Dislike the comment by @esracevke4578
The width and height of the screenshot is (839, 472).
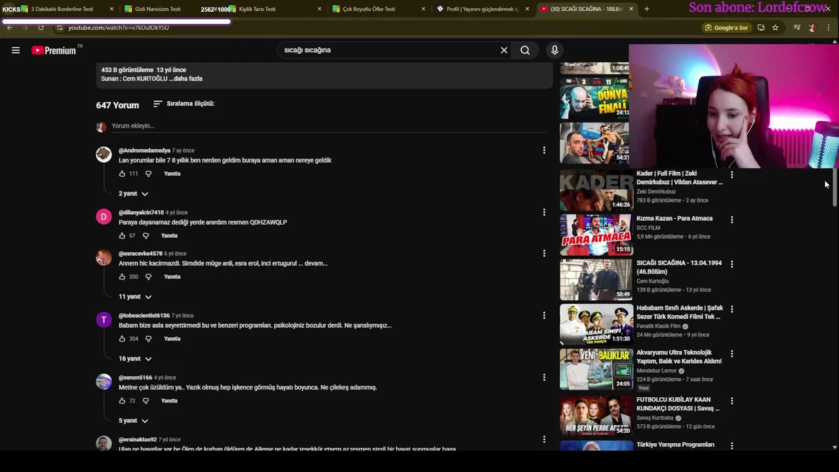click(x=148, y=277)
